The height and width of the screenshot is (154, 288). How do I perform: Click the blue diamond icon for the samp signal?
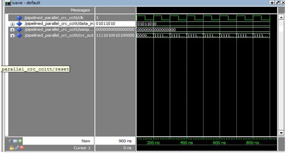click(x=19, y=29)
